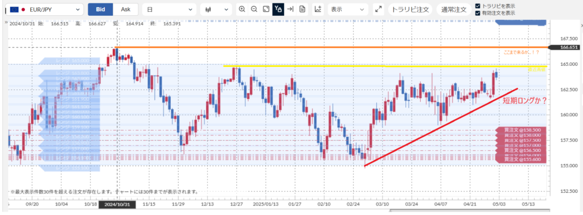The image size is (583, 215).
Task: Switch the chart to Ask prices
Action: [126, 9]
